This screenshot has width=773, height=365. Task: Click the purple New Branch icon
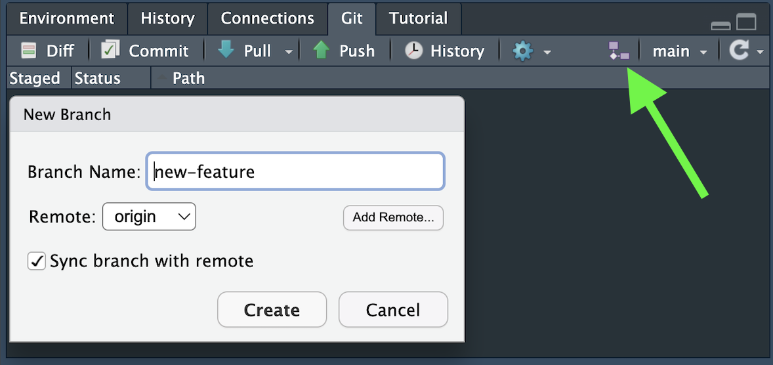point(619,51)
